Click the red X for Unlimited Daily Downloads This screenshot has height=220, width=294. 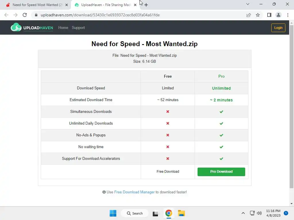click(x=168, y=123)
